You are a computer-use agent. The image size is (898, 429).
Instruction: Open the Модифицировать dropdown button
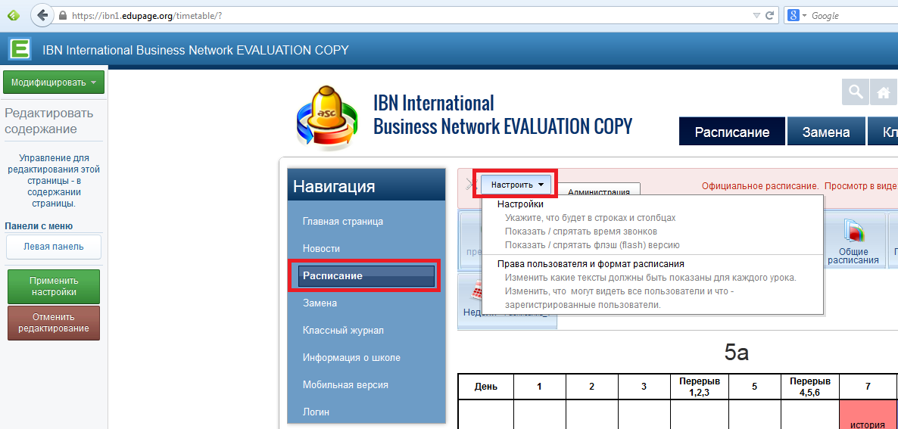pyautogui.click(x=54, y=82)
